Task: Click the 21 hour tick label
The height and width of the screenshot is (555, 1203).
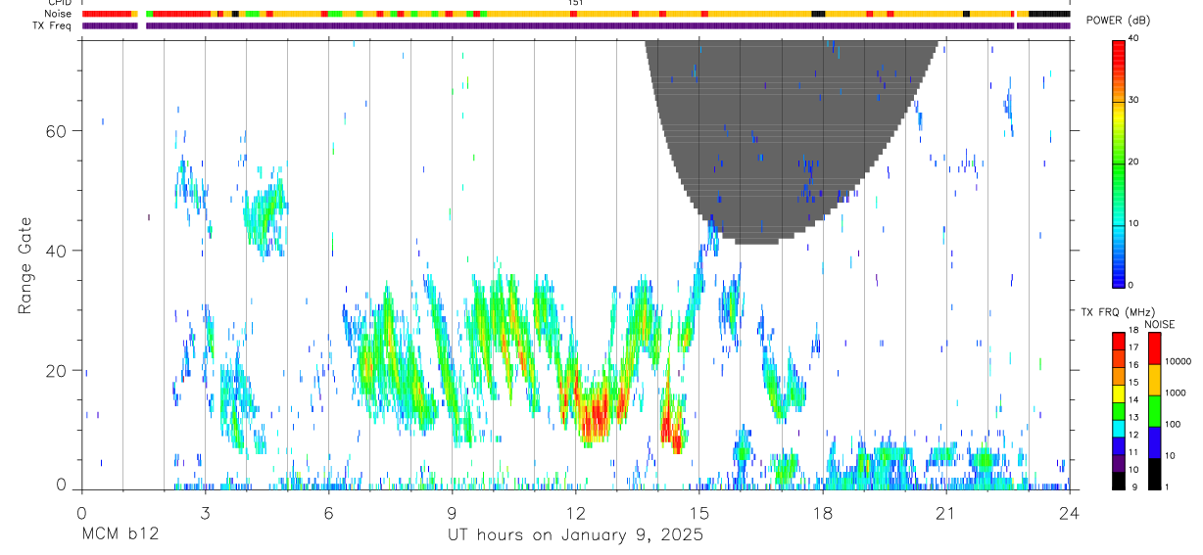Action: 945,513
